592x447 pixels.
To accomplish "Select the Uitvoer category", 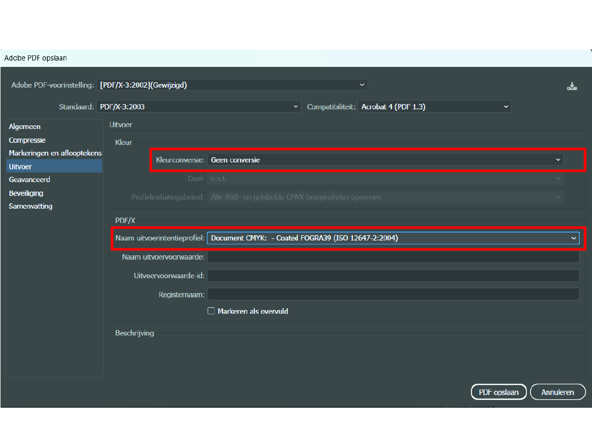I will (21, 167).
